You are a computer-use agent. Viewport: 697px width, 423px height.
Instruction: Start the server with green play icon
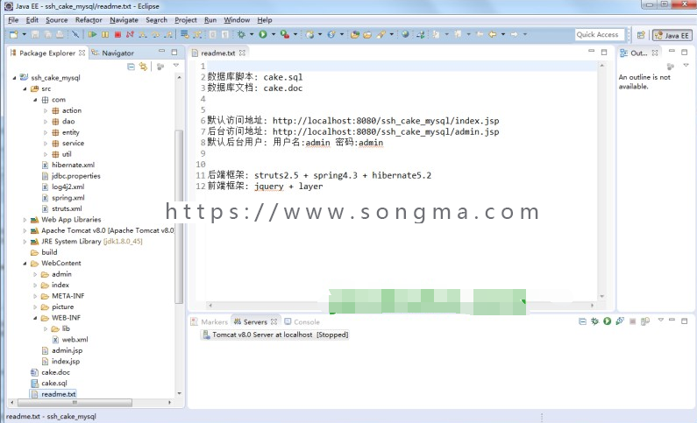pos(608,321)
